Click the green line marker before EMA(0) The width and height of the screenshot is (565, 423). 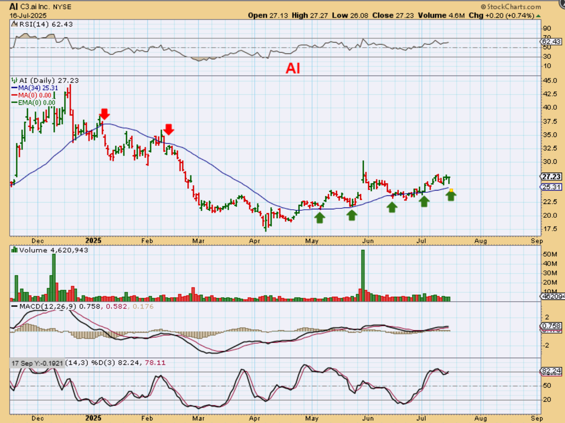(15, 103)
